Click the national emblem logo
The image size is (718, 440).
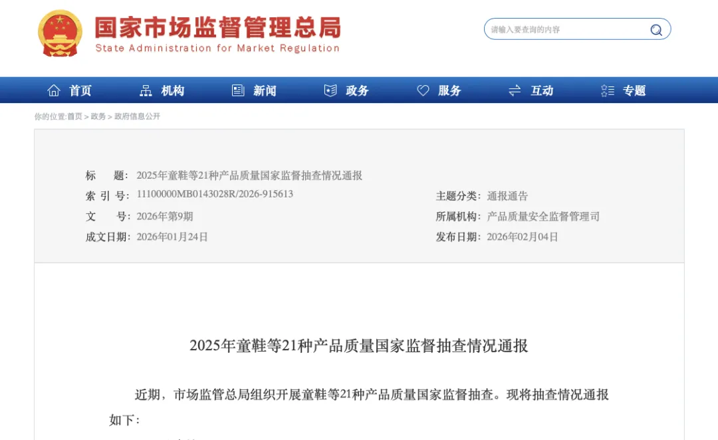click(x=60, y=34)
